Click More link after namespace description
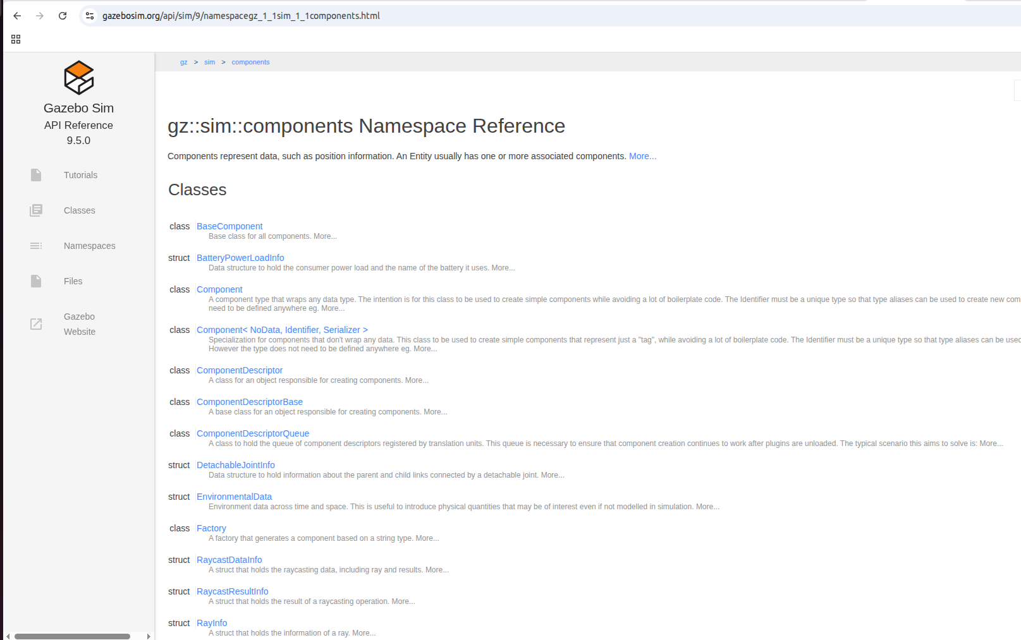Screen dimensions: 1021x640 (642, 155)
